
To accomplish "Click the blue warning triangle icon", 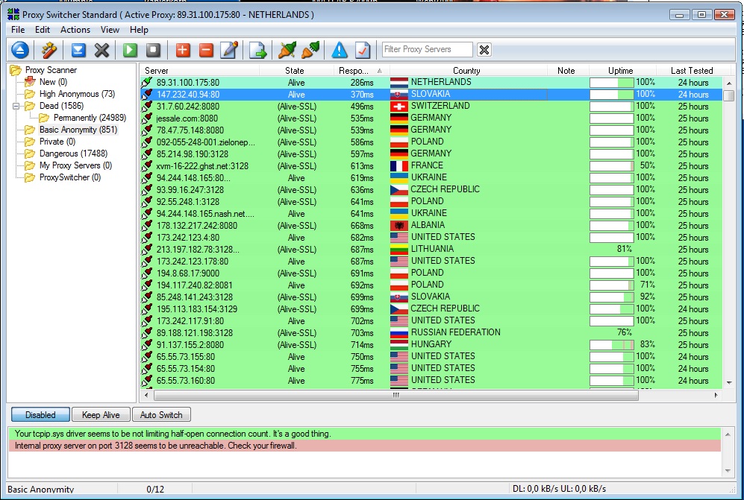I will [340, 50].
